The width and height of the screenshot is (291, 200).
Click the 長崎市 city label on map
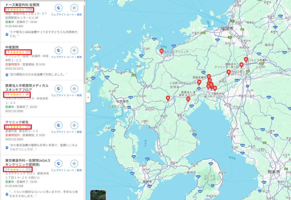147,182
